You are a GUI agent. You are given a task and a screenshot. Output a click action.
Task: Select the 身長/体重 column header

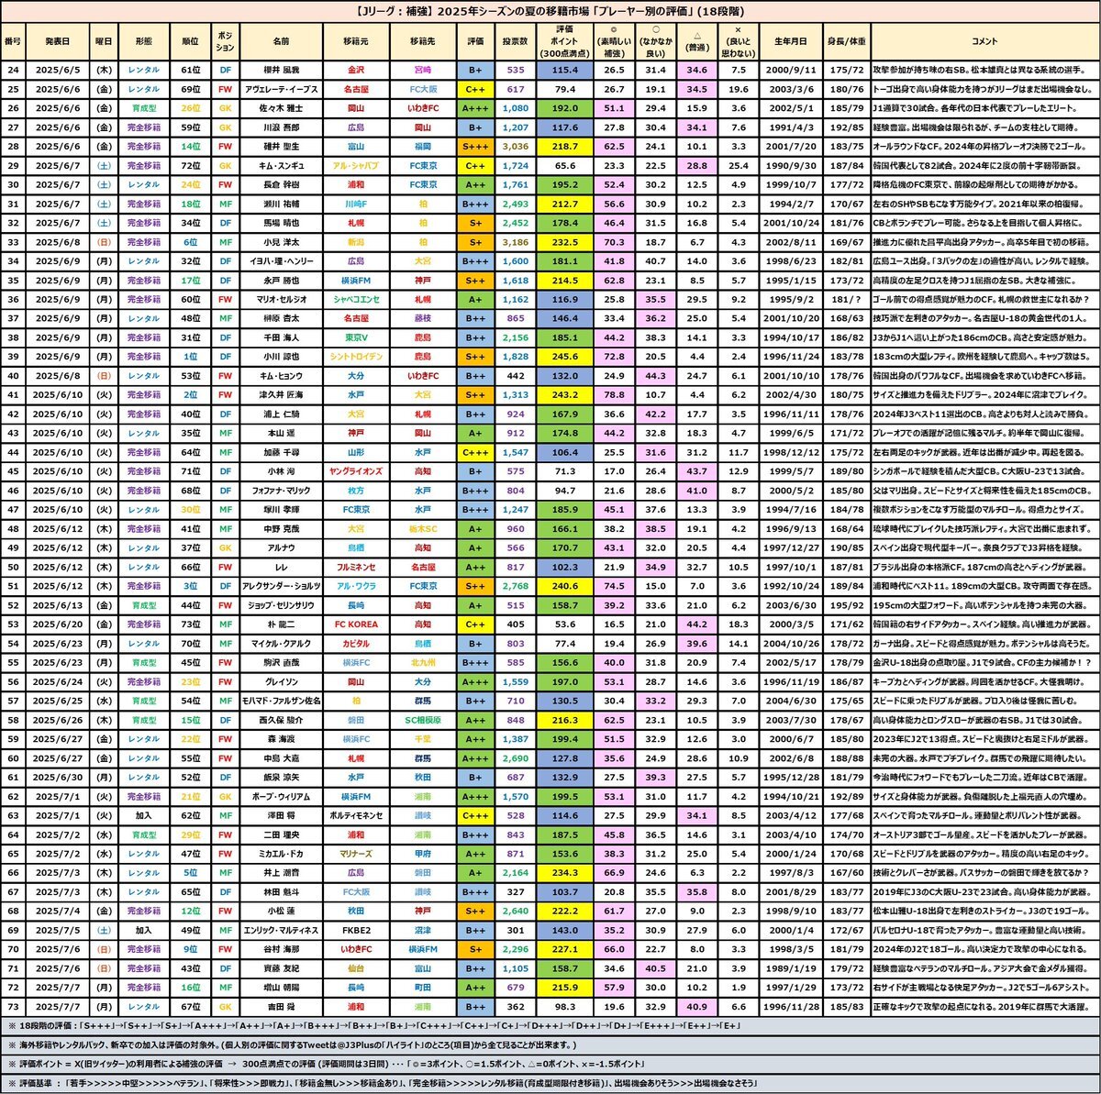pos(845,41)
